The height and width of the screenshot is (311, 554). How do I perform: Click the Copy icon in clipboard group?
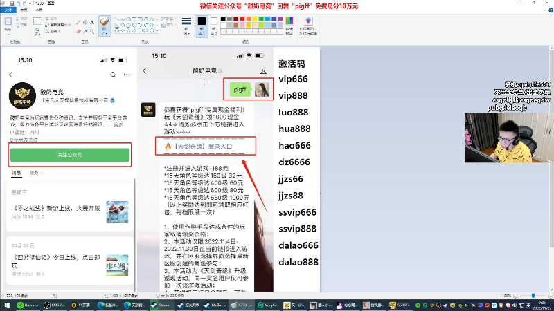click(17, 25)
